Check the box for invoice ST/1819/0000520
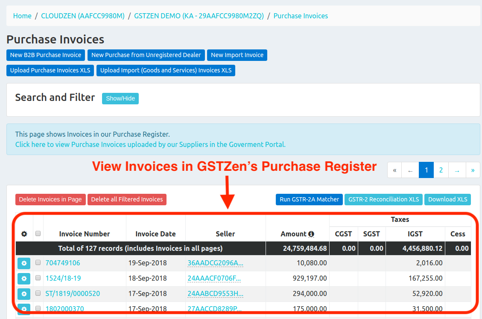Viewport: 482px width, 319px height. tap(38, 293)
